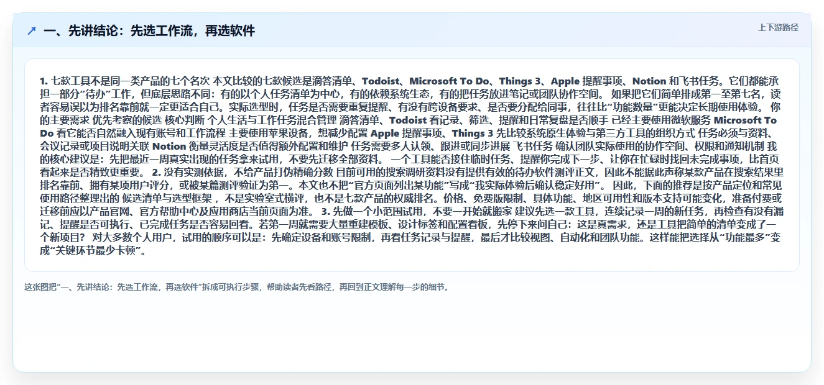Click the main paragraph starting 1. 七款工具不是同一类产品
Viewport: 824px width, 385px height.
point(411,166)
